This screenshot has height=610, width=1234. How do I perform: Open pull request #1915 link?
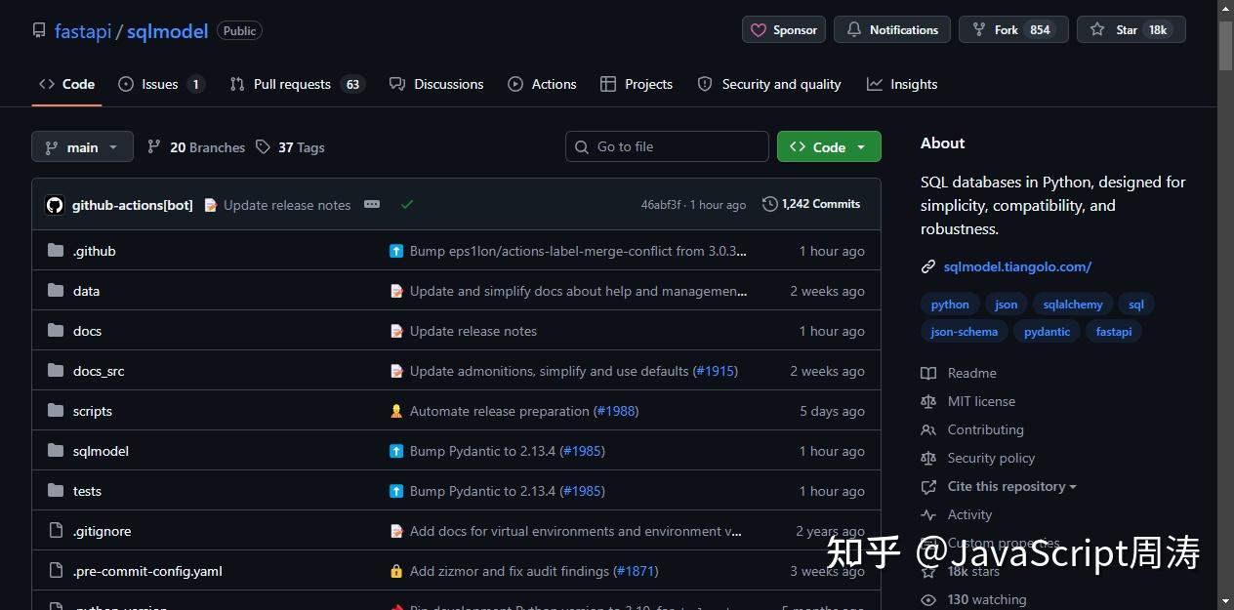point(716,371)
